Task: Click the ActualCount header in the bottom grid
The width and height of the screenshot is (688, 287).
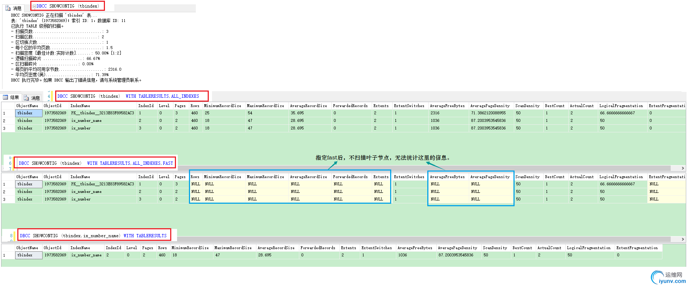Action: (x=550, y=248)
